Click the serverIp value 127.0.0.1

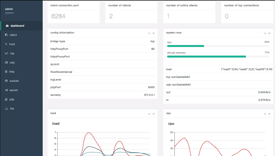(149, 95)
